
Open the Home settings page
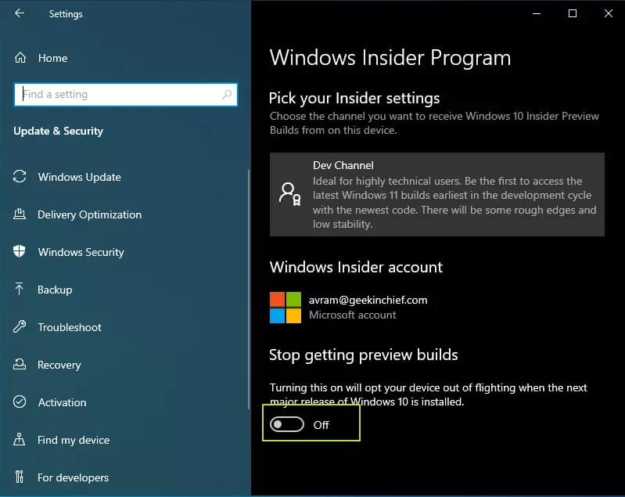pyautogui.click(x=52, y=58)
